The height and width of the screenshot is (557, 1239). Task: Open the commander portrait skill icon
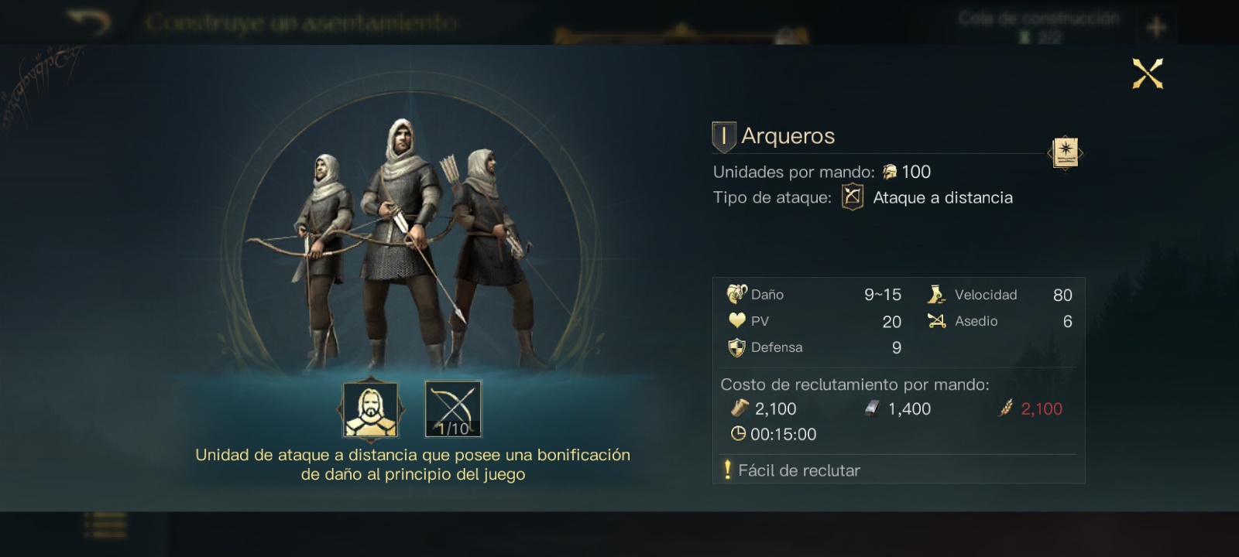coord(371,409)
